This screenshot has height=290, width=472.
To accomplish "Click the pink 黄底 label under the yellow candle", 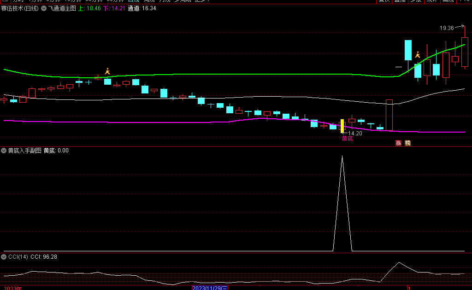I will point(348,139).
